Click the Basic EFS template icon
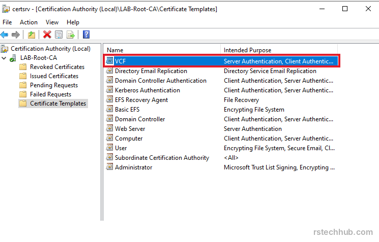This screenshot has width=379, height=242. pos(109,109)
